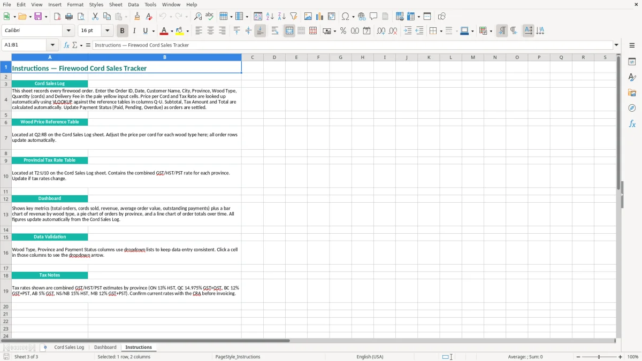Toggle Center Horizontally alignment
The width and height of the screenshot is (642, 361).
coord(210,31)
